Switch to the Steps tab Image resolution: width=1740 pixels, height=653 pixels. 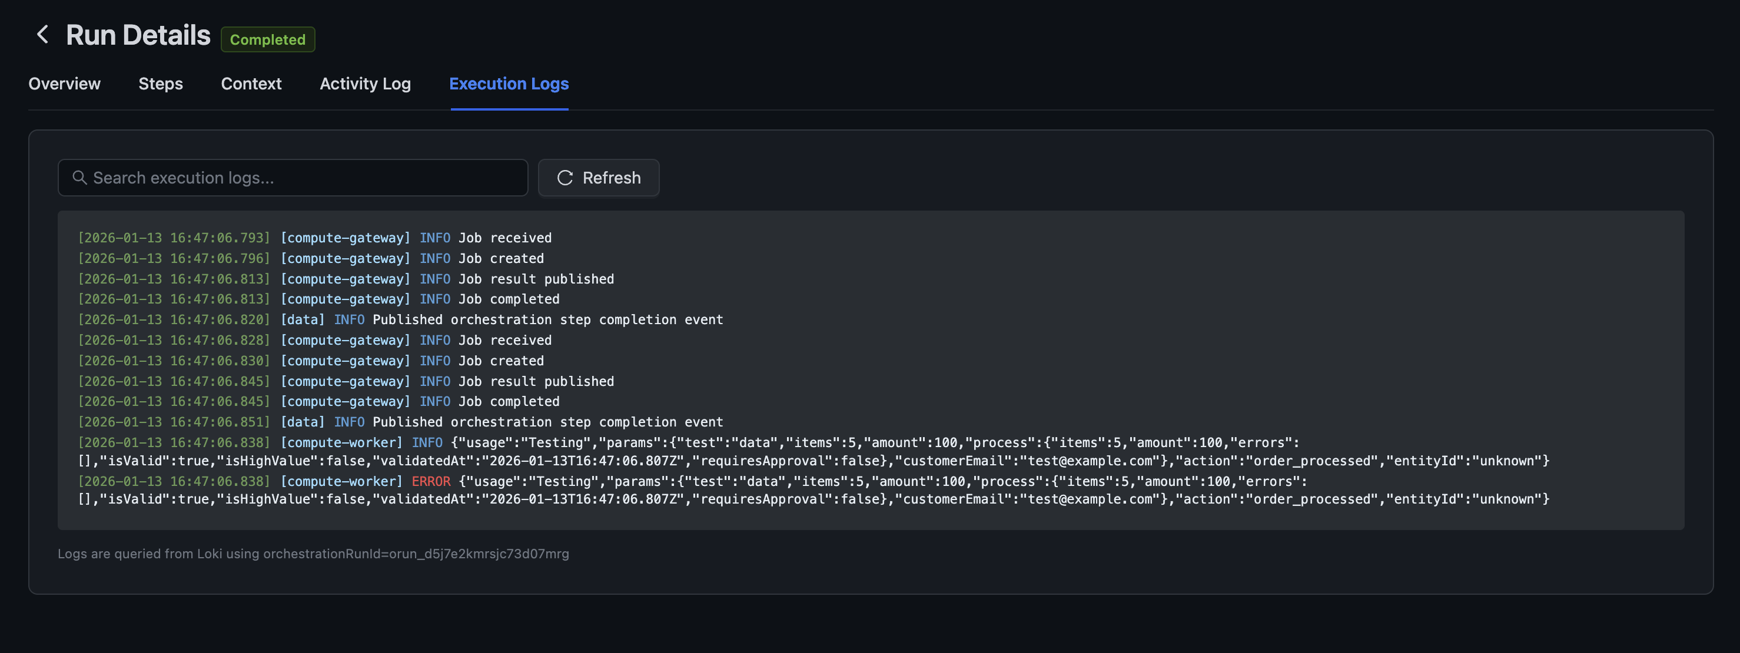pos(160,84)
